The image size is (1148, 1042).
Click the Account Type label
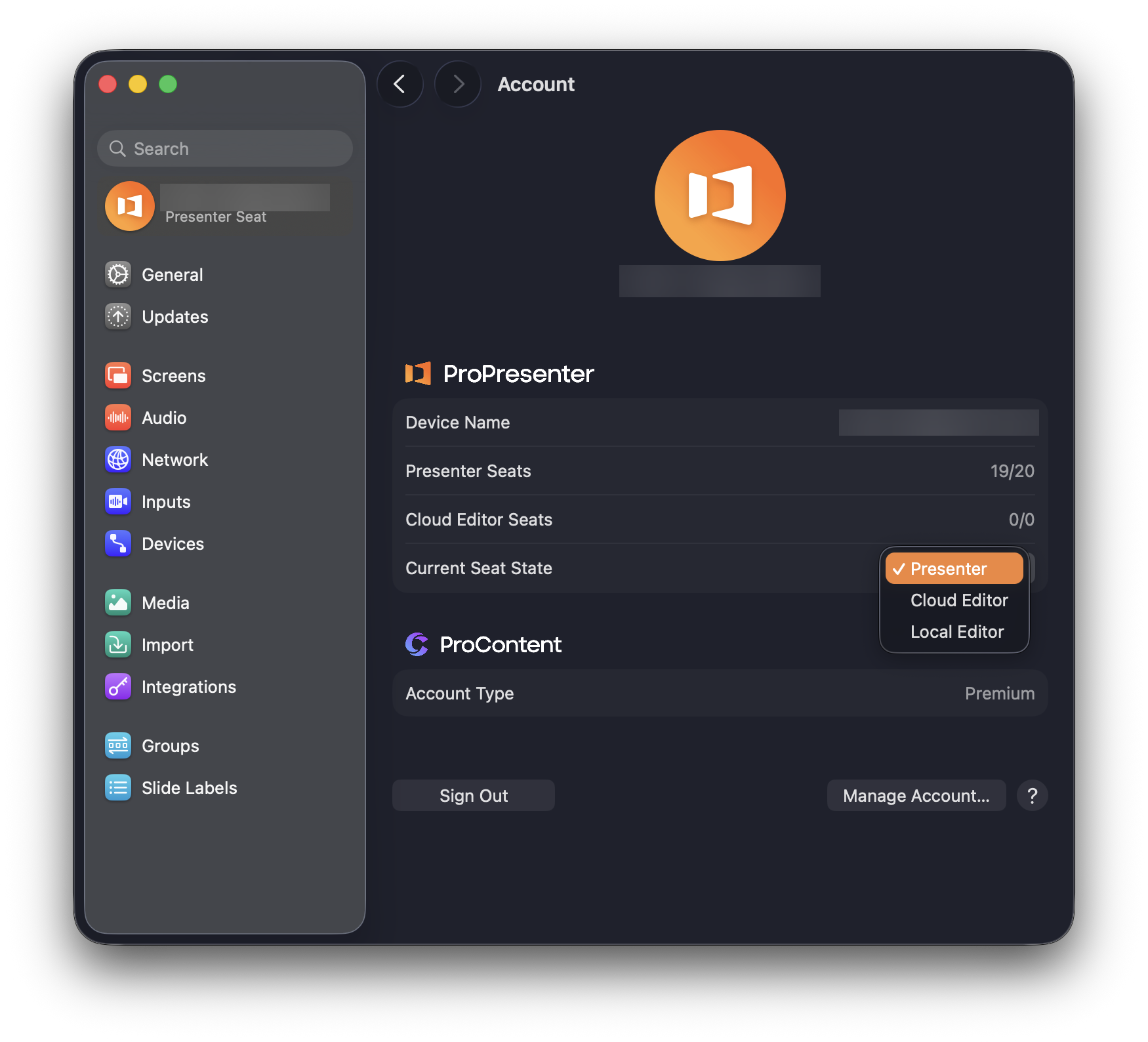tap(460, 694)
